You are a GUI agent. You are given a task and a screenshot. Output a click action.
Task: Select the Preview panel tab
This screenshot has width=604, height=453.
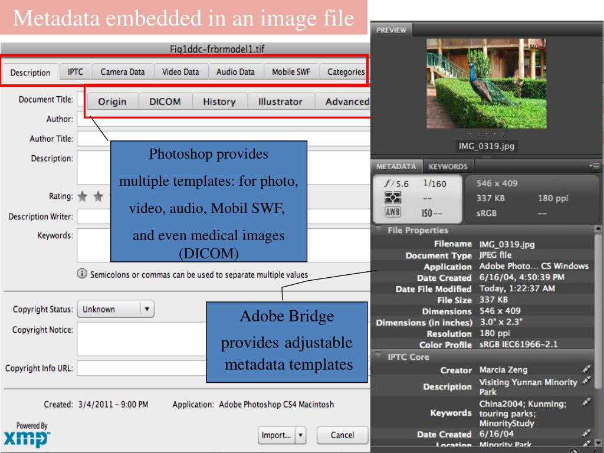click(392, 30)
